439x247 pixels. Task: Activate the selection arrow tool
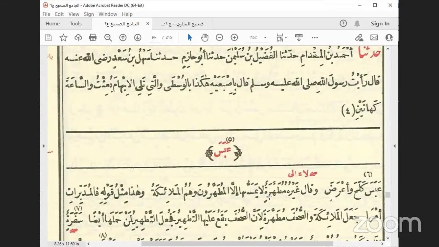(x=190, y=38)
